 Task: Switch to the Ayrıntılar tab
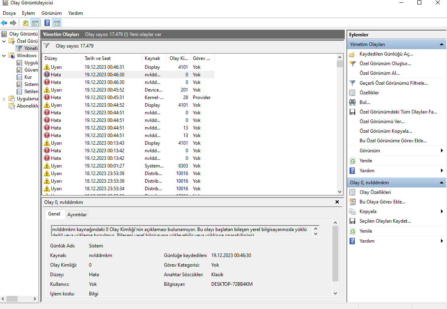pos(77,215)
